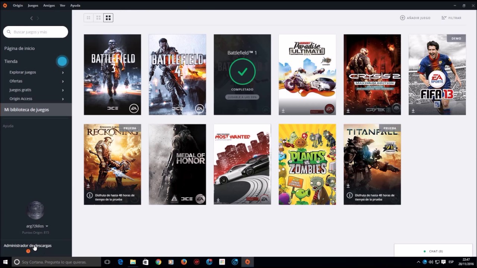Click the 'Jugable a las 33%' progress bar

coord(242,97)
